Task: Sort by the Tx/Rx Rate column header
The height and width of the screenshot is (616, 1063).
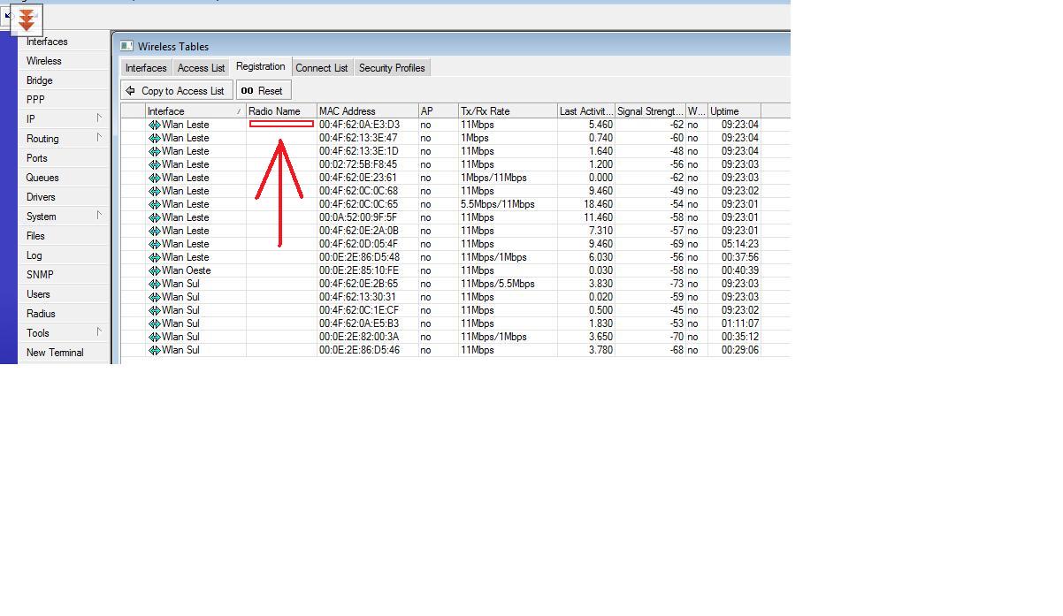Action: [508, 111]
